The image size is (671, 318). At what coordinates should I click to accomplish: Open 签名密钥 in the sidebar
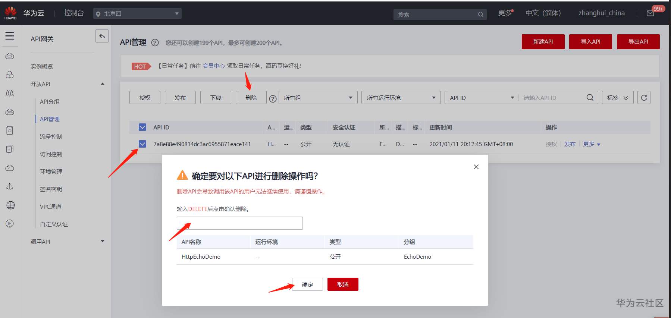(51, 189)
